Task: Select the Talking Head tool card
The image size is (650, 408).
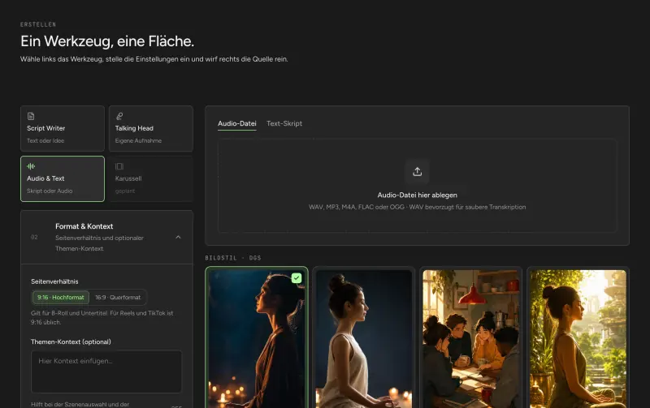Action: [151, 129]
